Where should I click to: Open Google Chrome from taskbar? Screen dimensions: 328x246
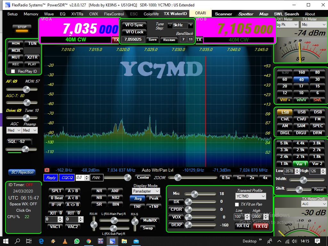tap(89, 241)
